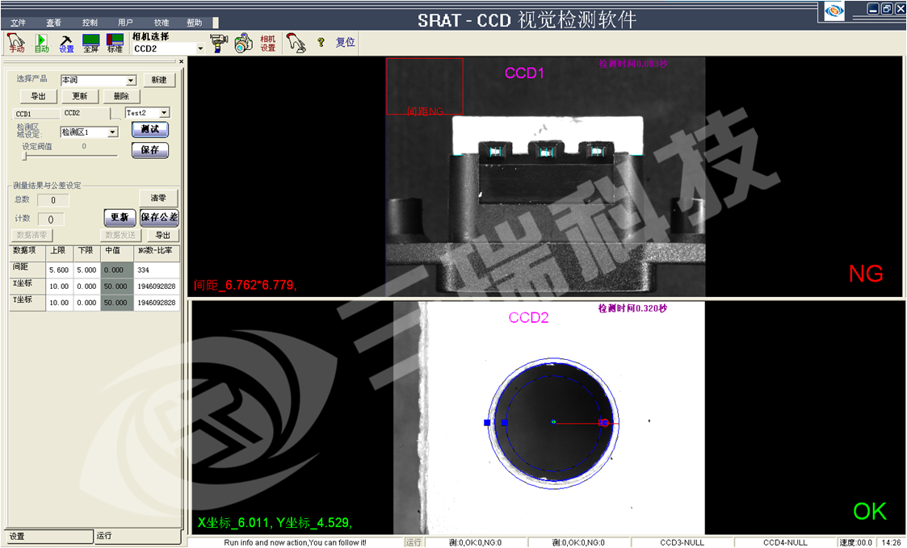907x548 pixels.
Task: Open the 校准 (Calibrate) menu
Action: point(162,23)
